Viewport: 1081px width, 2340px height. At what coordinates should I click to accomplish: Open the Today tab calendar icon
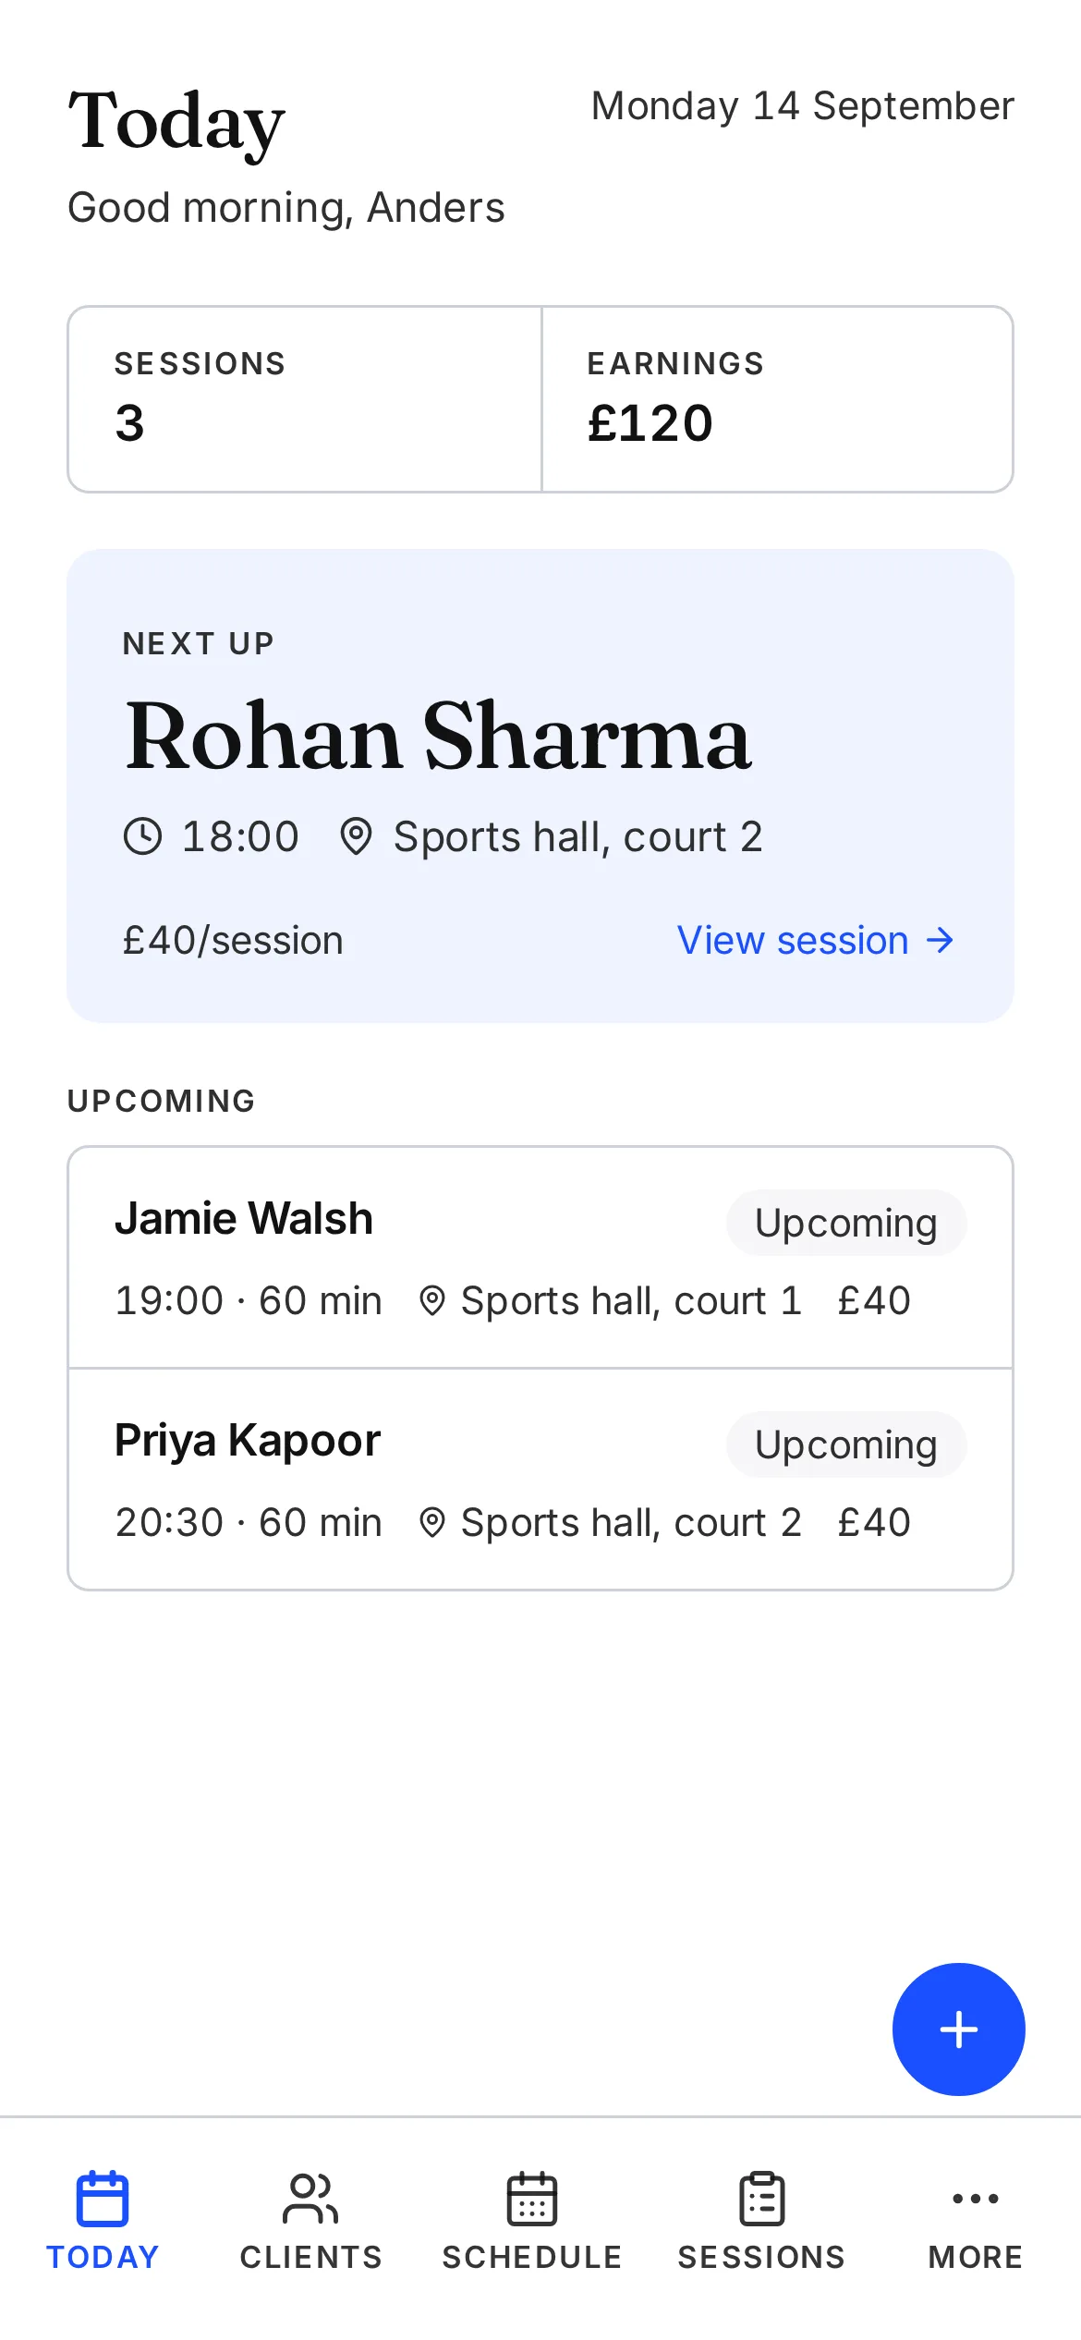coord(103,2199)
